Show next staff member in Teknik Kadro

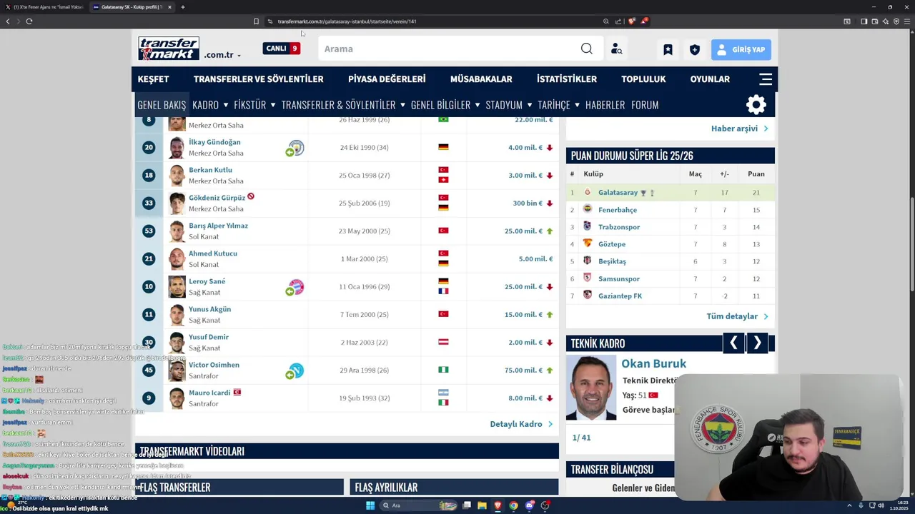coord(757,343)
